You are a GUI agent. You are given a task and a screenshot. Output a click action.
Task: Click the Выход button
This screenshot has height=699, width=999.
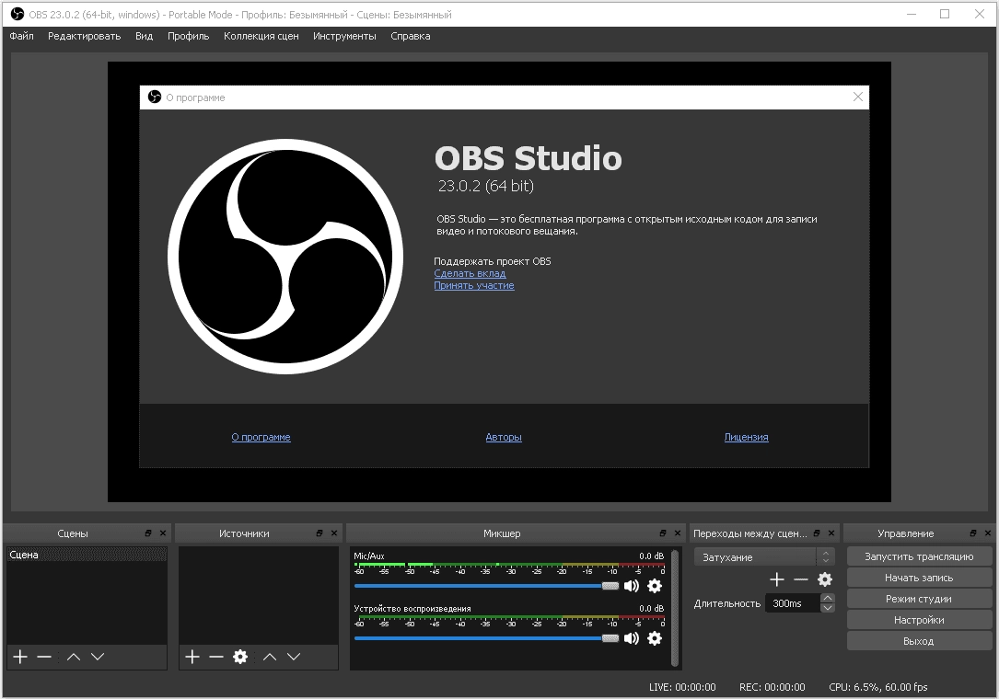pos(919,641)
